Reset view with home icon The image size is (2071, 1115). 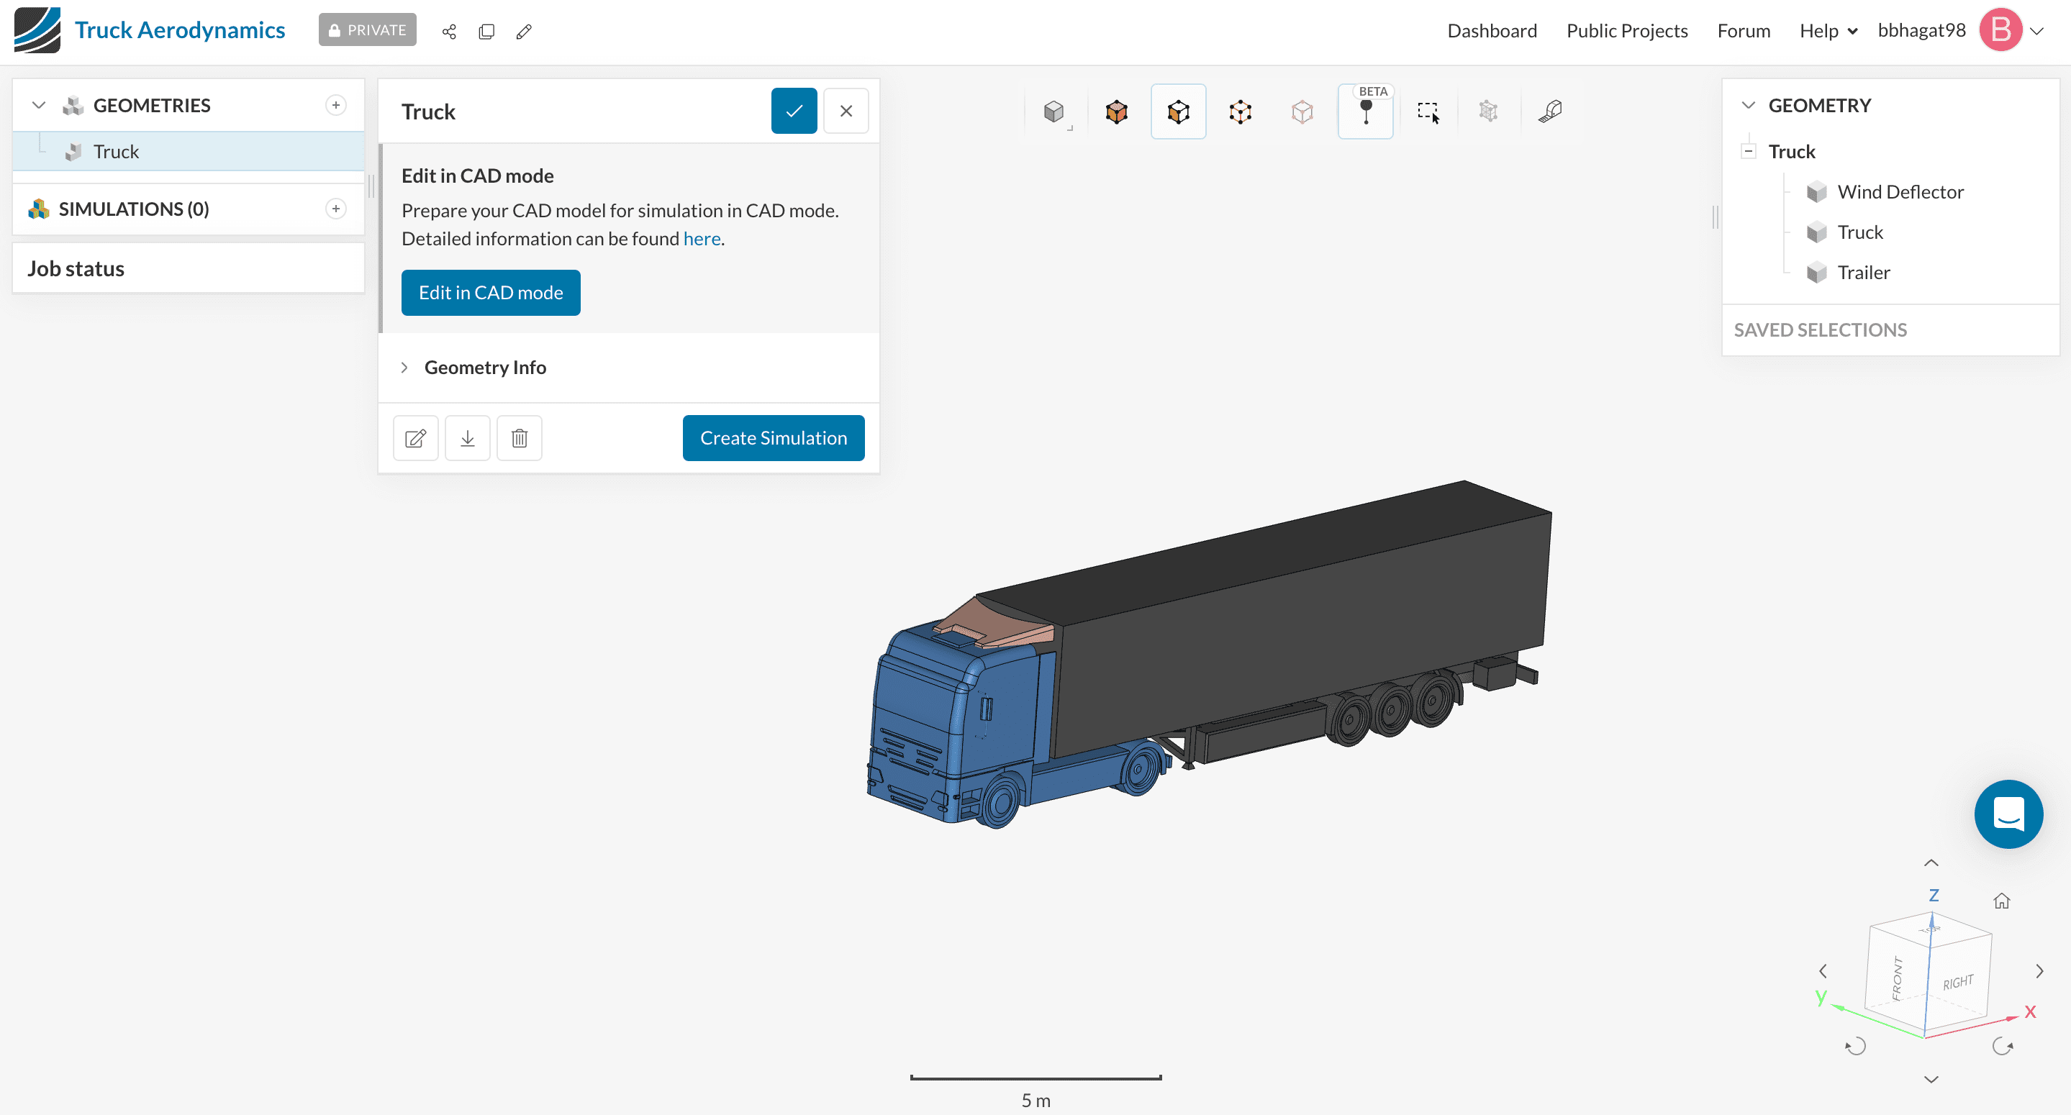(2001, 901)
